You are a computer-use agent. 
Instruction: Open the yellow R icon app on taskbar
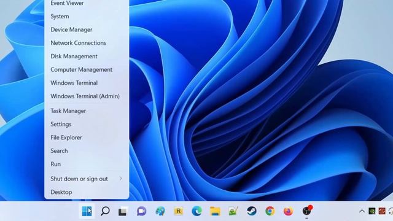[178, 211]
